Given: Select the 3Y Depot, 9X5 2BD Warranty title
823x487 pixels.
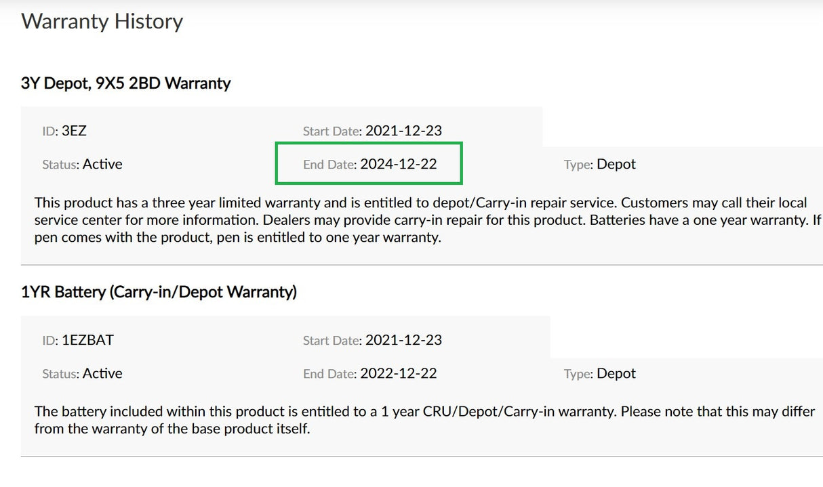Looking at the screenshot, I should coord(125,83).
